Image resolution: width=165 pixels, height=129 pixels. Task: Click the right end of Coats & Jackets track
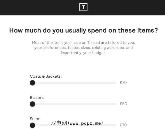click(x=115, y=83)
